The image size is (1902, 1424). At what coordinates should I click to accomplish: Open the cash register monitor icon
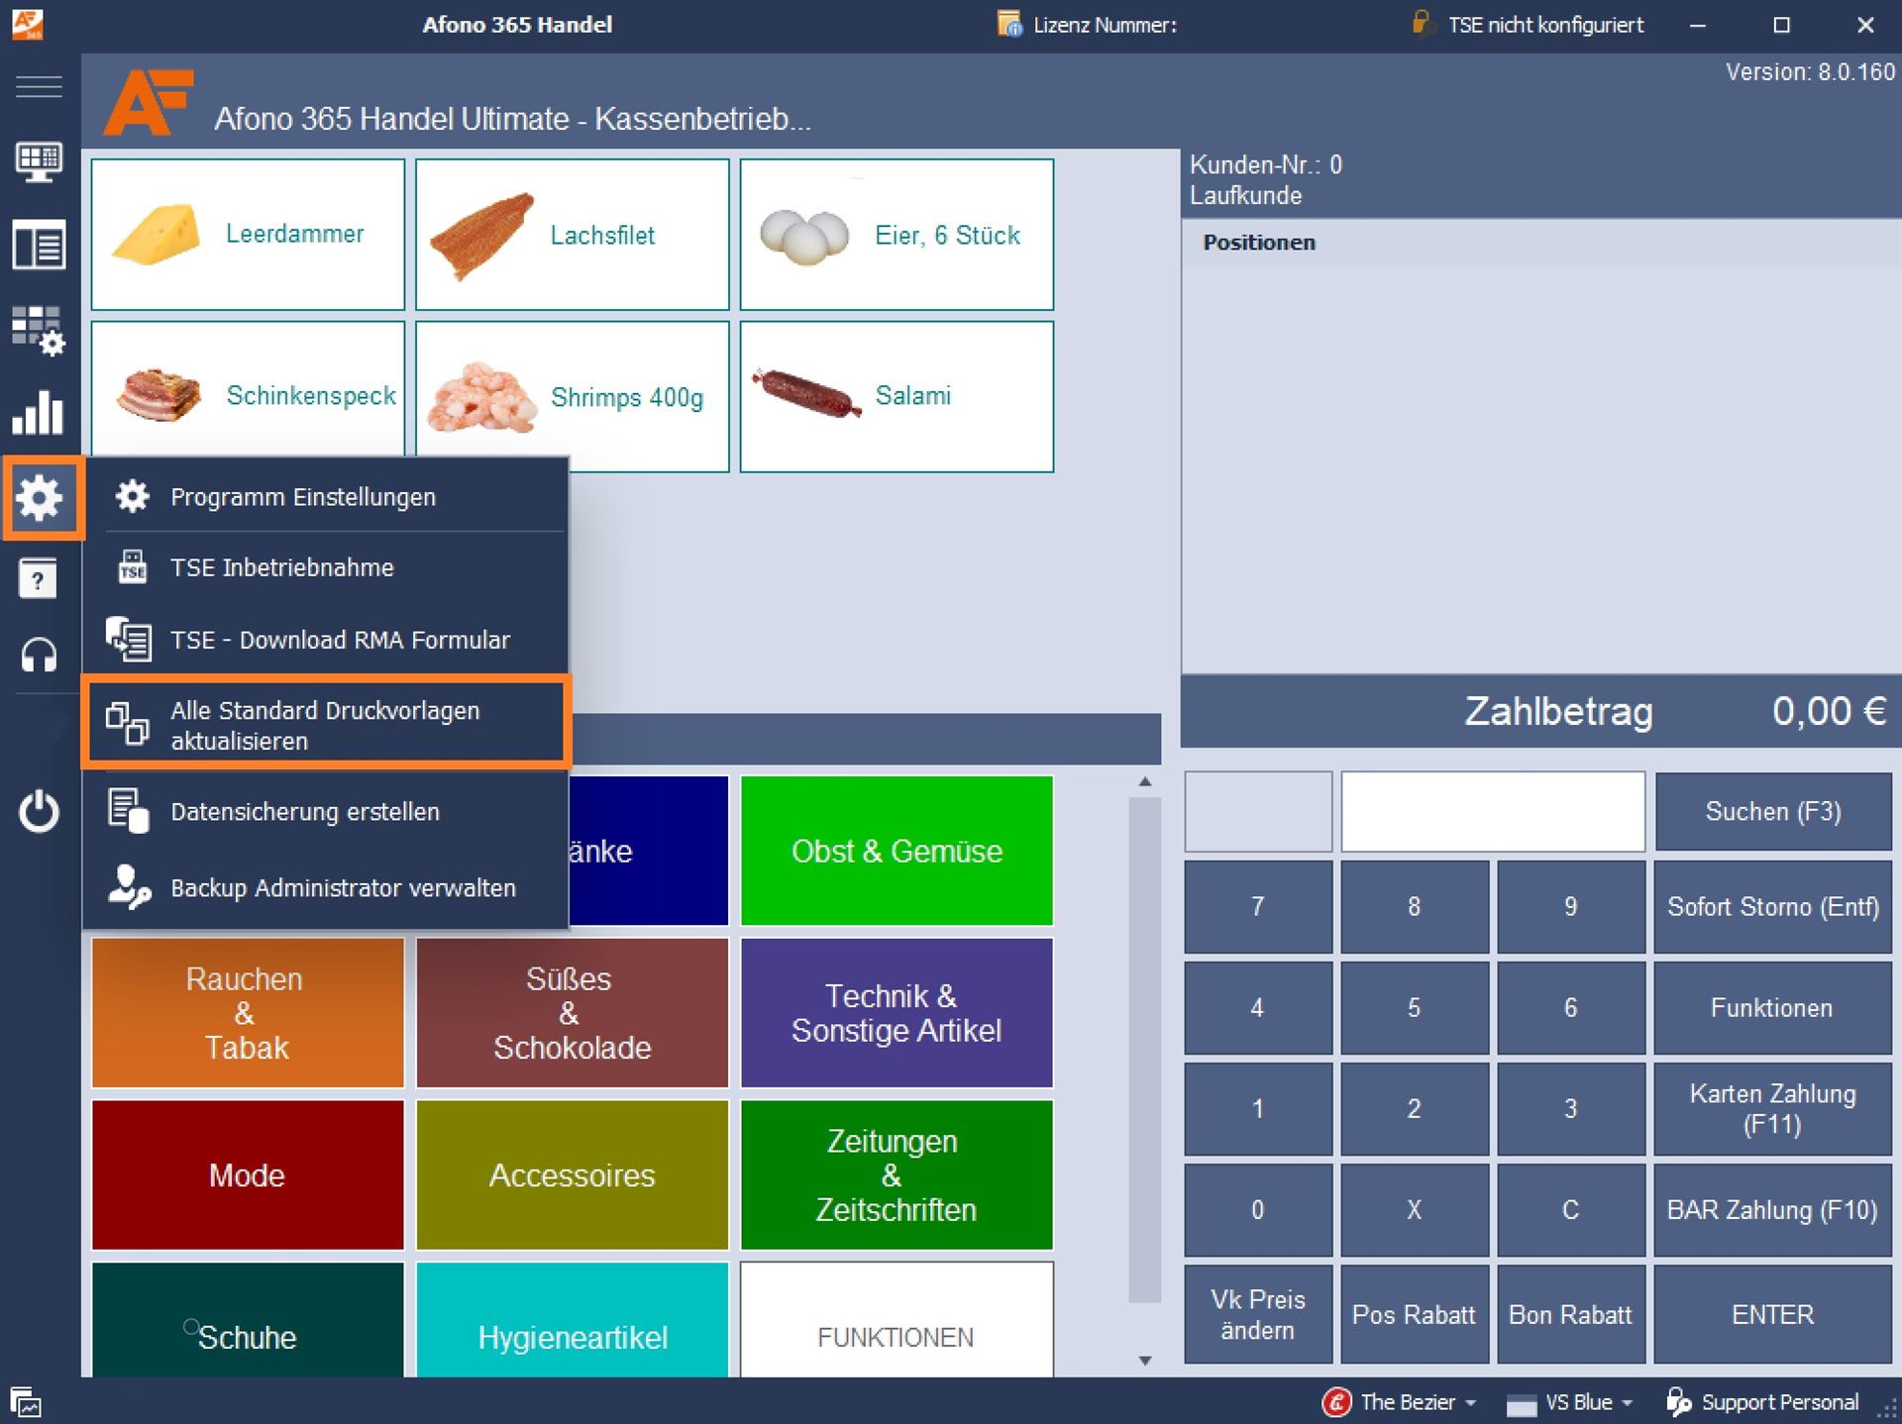pos(40,162)
